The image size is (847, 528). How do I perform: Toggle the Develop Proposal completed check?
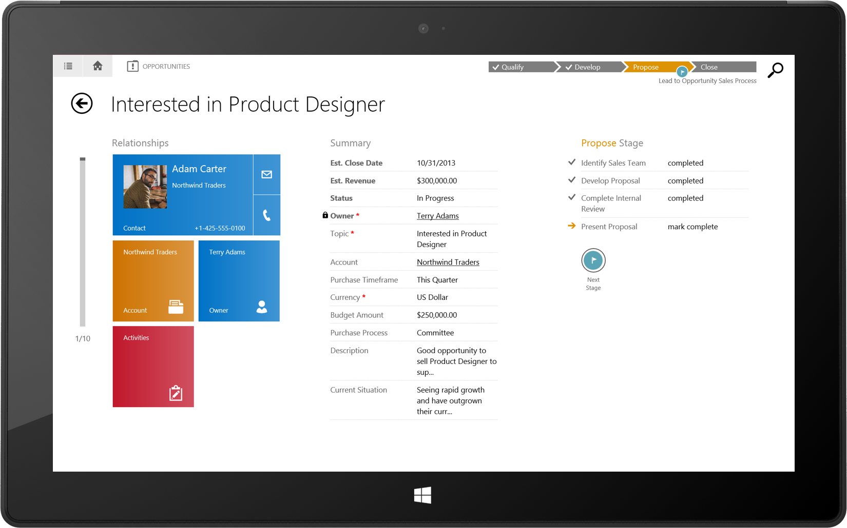tap(571, 180)
